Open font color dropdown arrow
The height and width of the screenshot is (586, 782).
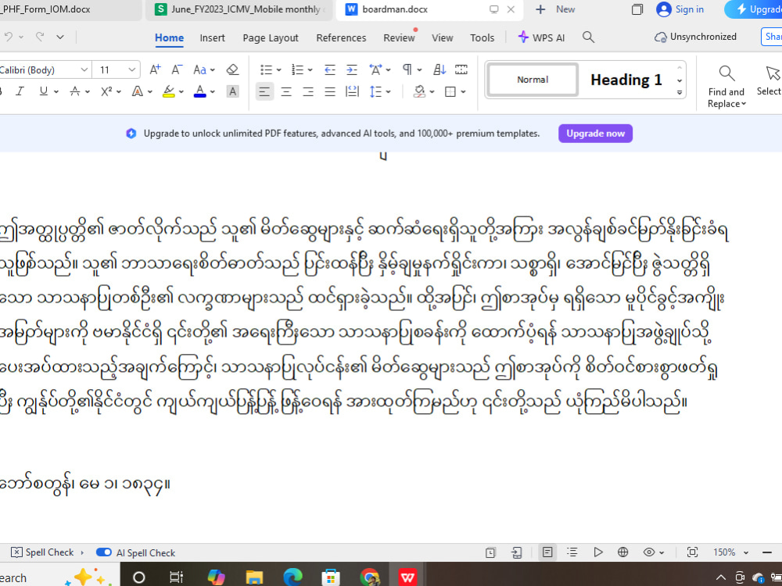[213, 91]
